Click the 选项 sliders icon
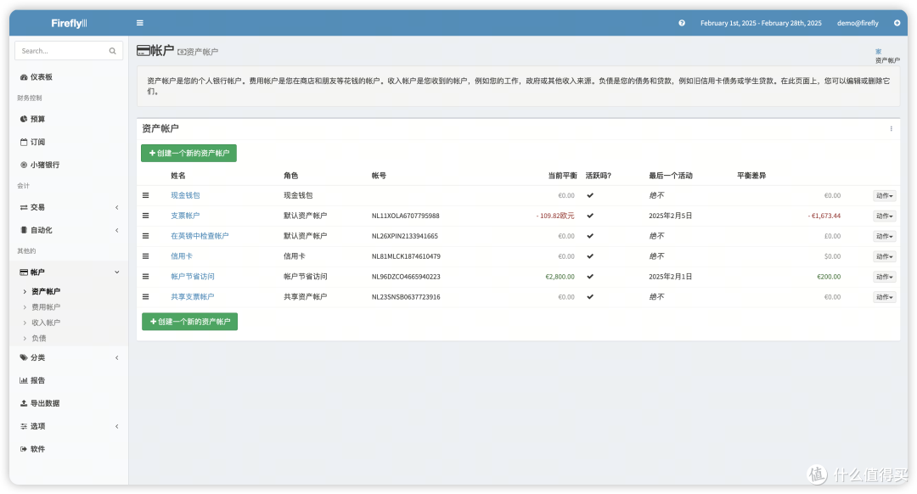 click(x=24, y=426)
